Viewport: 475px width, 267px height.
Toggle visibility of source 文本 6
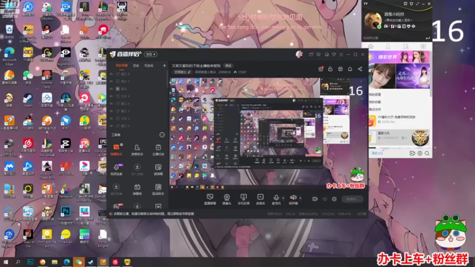pyautogui.click(x=111, y=96)
